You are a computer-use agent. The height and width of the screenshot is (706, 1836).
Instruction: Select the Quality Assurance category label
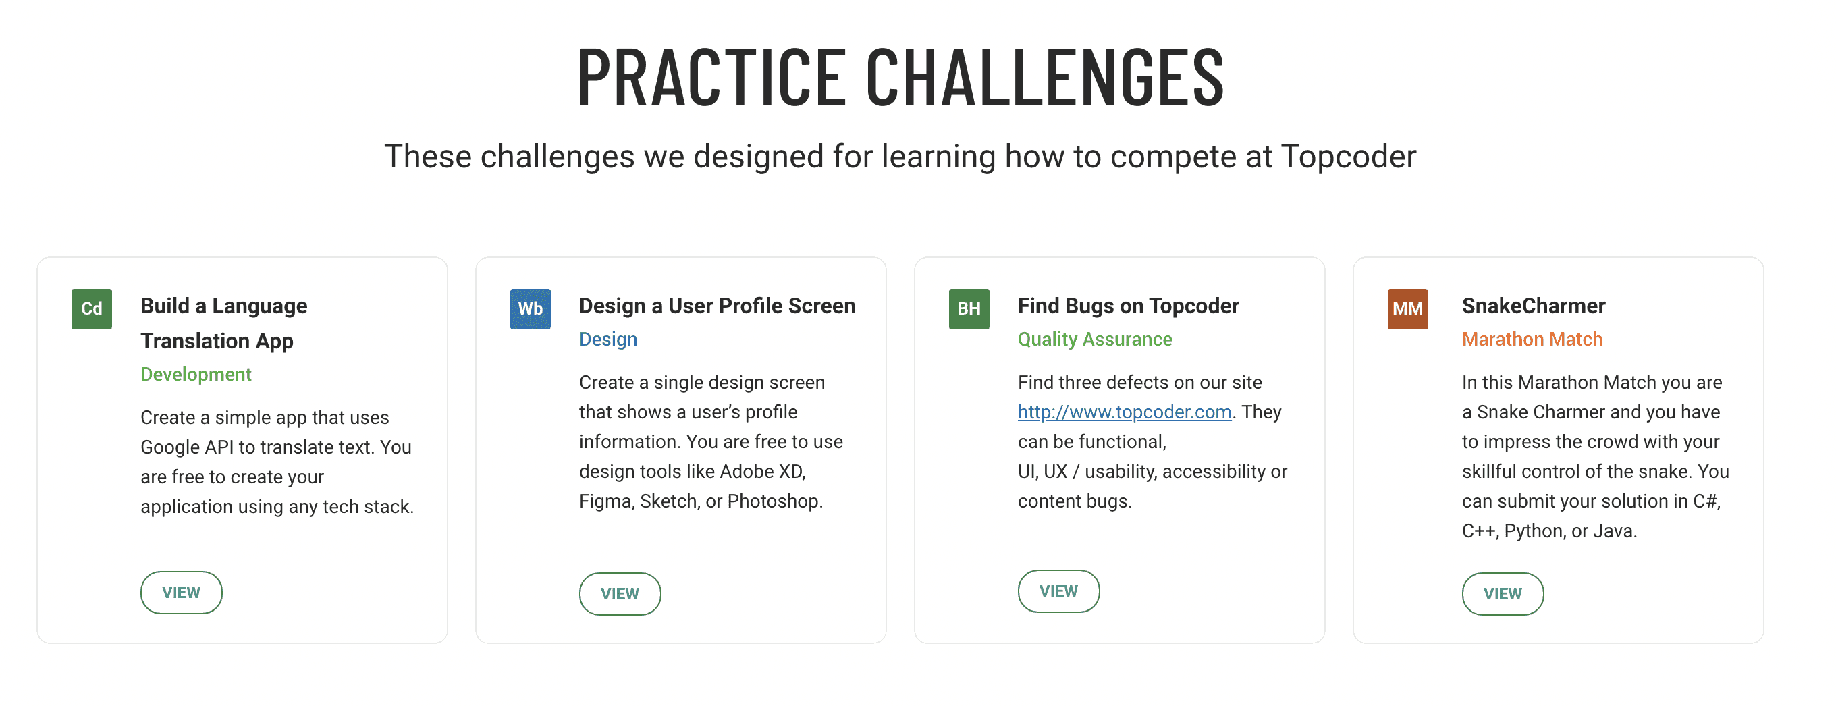coord(1094,339)
